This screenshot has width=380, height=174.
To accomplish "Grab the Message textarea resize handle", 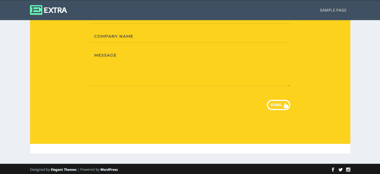I will (x=289, y=85).
